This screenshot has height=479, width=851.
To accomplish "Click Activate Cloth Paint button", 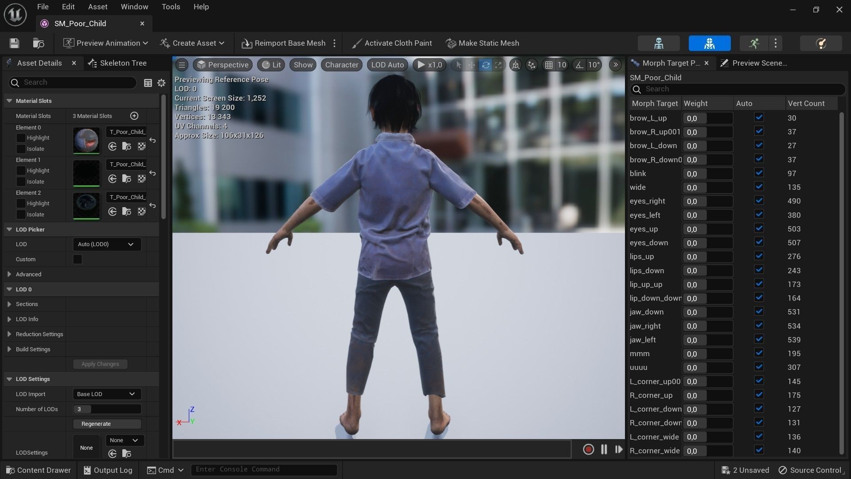I will [x=392, y=43].
